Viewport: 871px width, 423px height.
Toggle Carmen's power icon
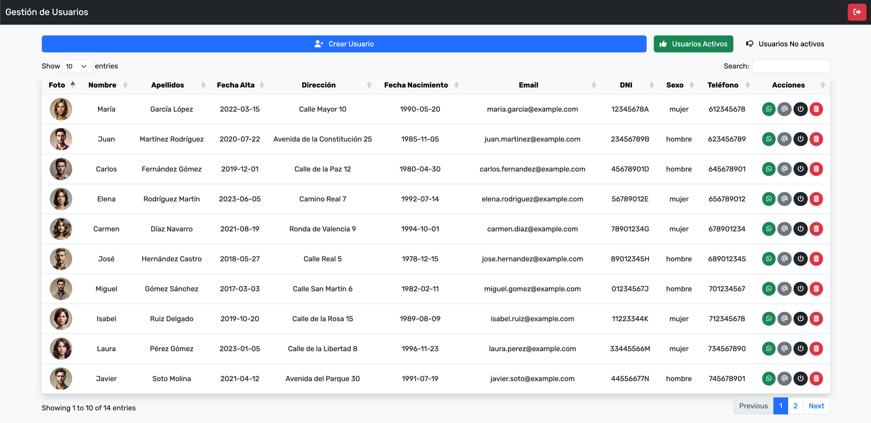tap(800, 229)
